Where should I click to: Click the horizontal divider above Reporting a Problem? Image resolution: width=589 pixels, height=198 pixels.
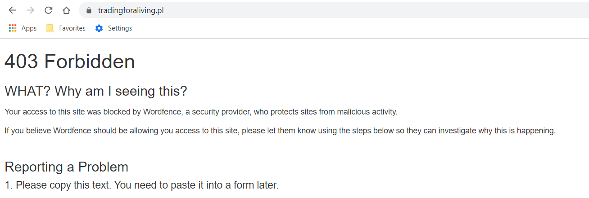pyautogui.click(x=294, y=148)
